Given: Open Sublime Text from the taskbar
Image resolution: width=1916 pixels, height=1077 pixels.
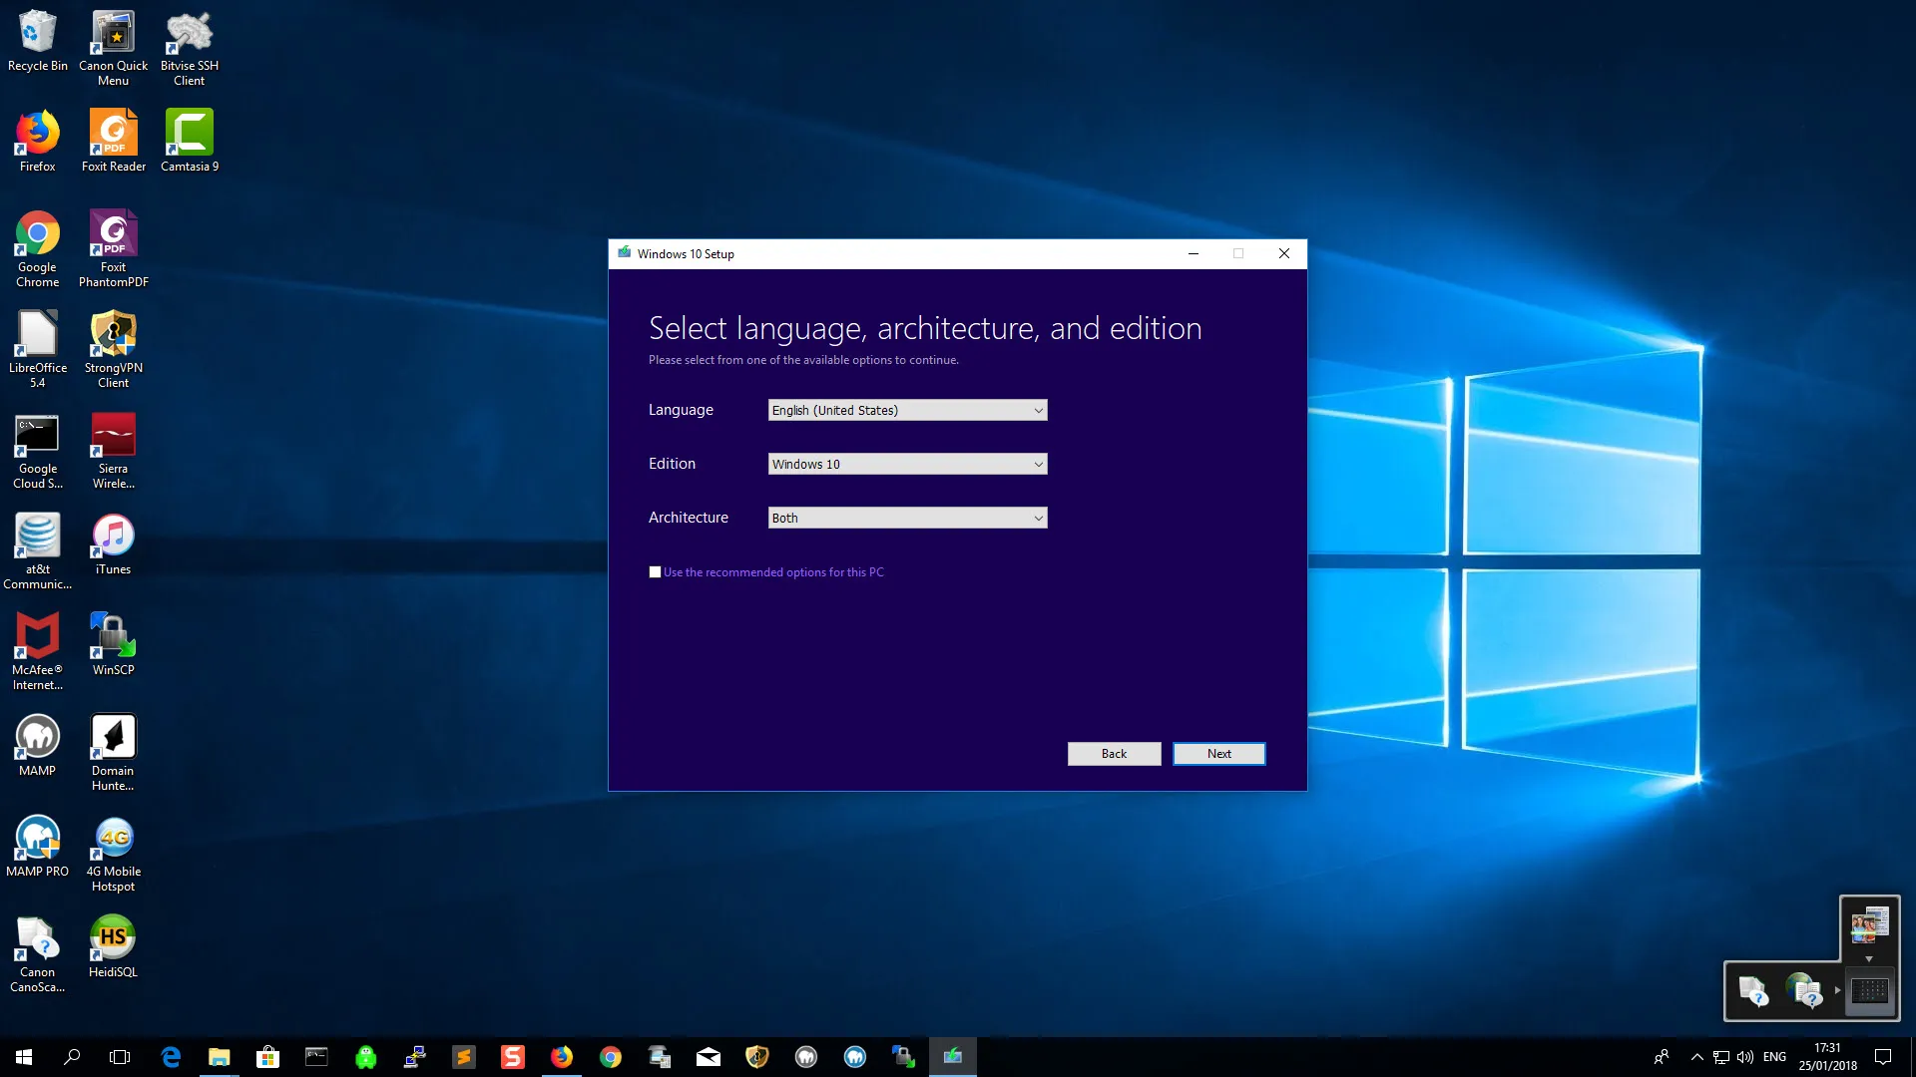Looking at the screenshot, I should click(x=464, y=1056).
